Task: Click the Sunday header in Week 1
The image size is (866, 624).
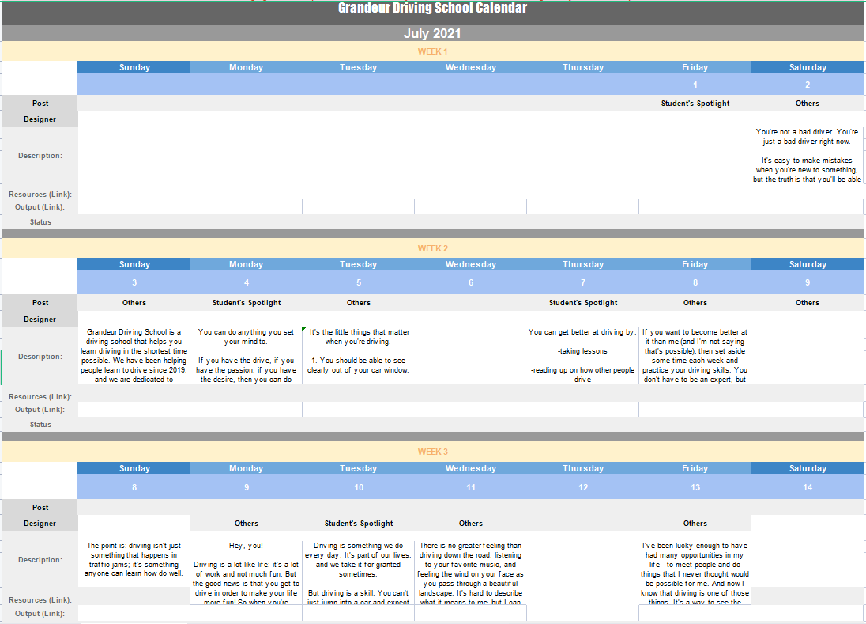Action: coord(134,67)
